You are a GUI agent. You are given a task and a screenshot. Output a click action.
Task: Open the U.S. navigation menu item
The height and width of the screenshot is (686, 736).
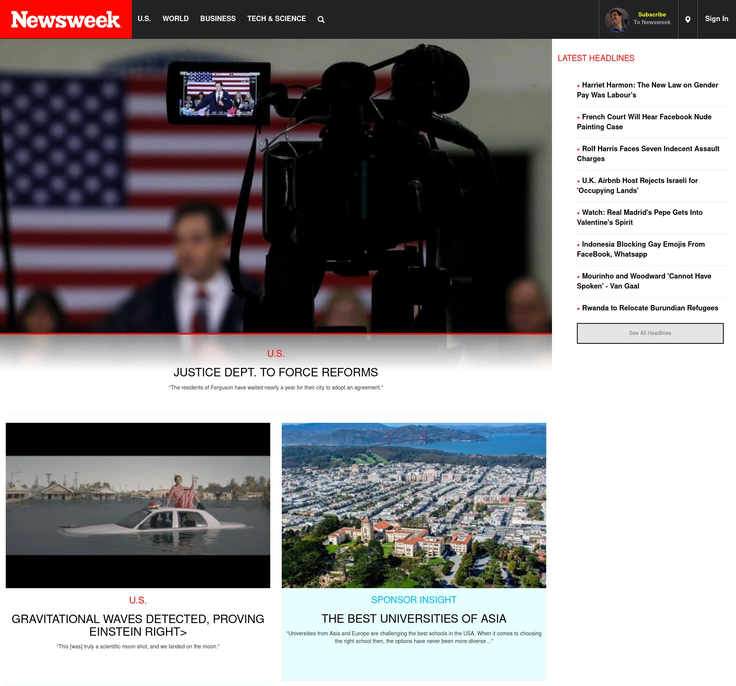[144, 19]
